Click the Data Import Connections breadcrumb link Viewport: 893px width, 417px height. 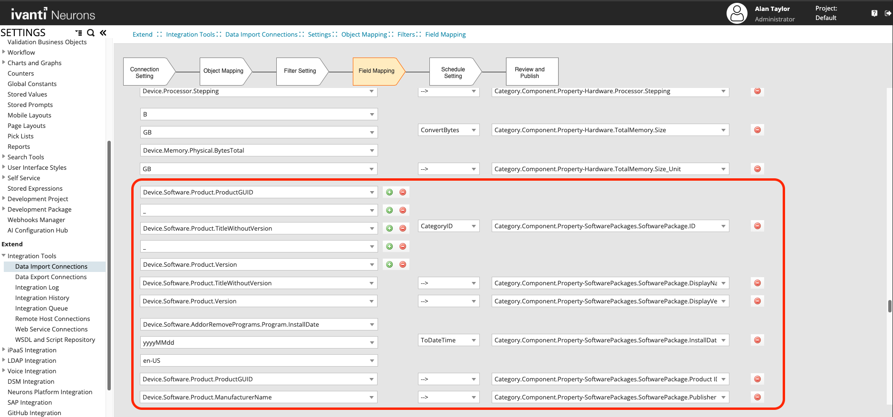pyautogui.click(x=261, y=34)
